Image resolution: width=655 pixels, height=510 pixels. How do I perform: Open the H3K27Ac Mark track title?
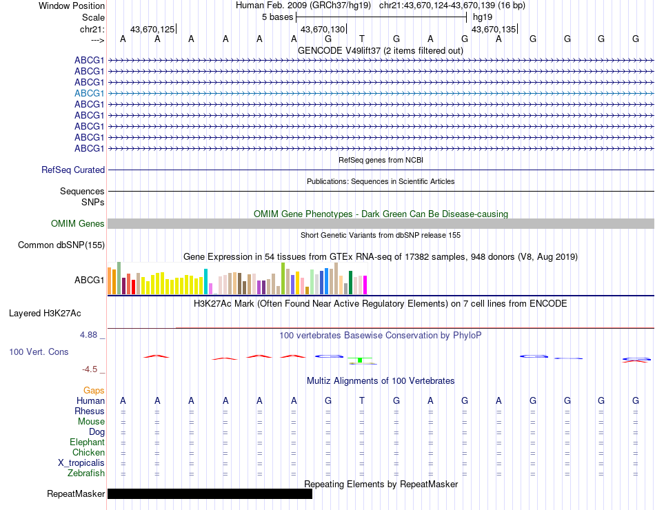pyautogui.click(x=380, y=304)
